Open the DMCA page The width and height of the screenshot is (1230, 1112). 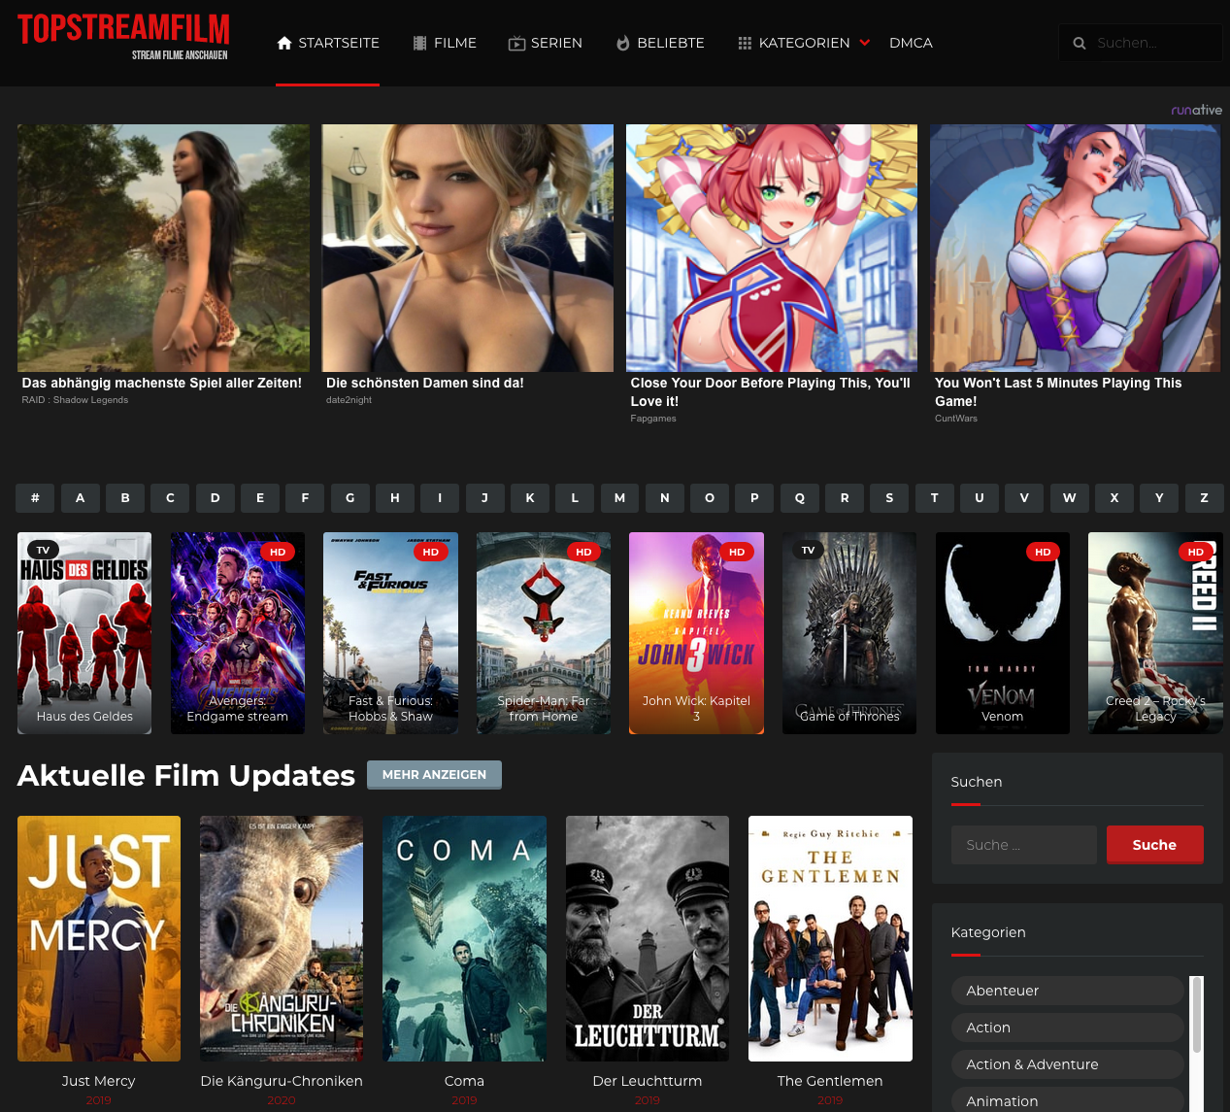[x=911, y=43]
